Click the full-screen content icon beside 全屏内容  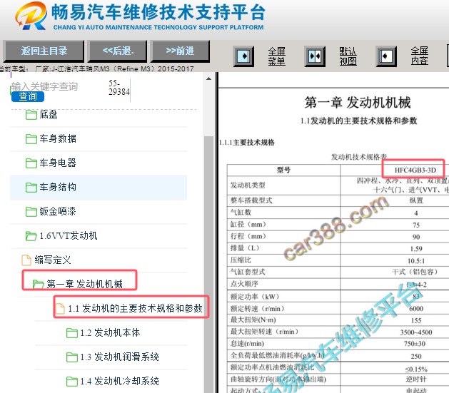coord(386,56)
